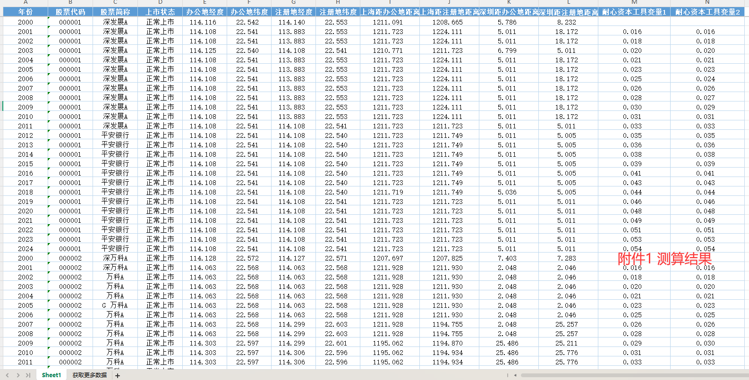Select the cell containing 1207.697
The height and width of the screenshot is (380, 749).
click(390, 258)
